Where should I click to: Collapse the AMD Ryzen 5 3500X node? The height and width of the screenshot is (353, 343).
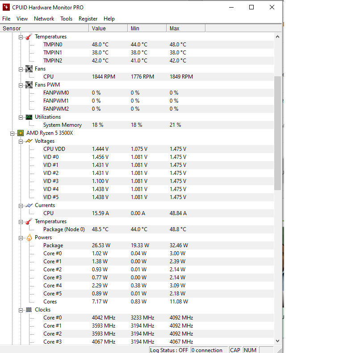(12, 133)
